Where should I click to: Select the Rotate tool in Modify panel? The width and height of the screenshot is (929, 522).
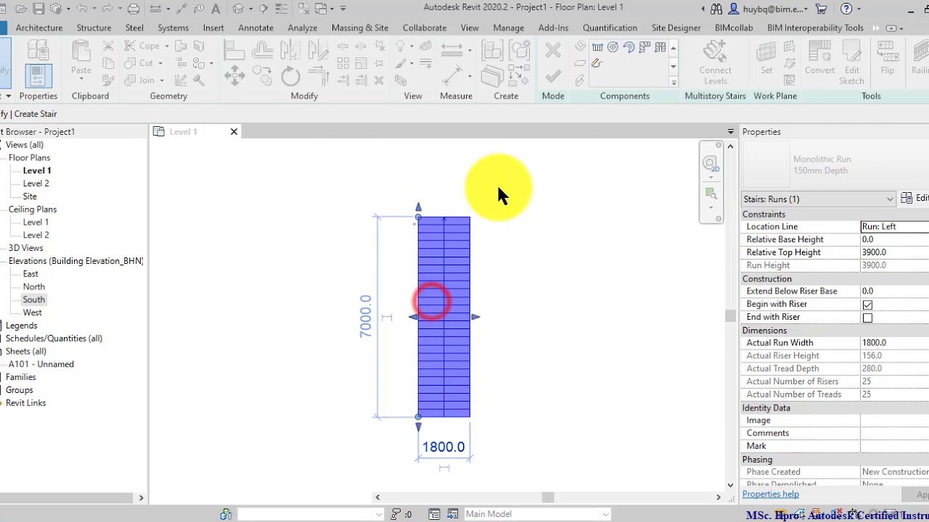coord(290,75)
